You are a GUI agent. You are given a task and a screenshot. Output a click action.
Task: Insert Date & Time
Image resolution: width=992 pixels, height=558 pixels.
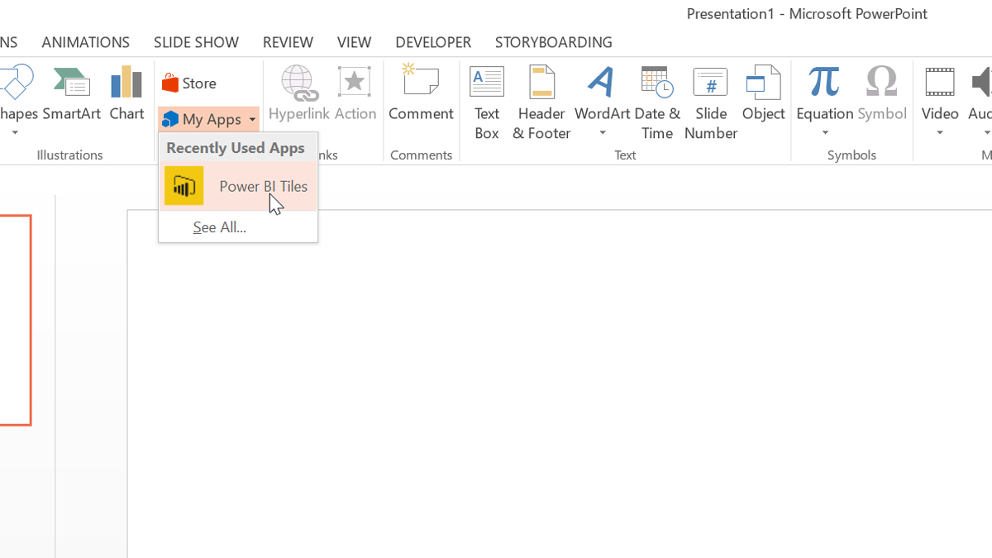[657, 103]
